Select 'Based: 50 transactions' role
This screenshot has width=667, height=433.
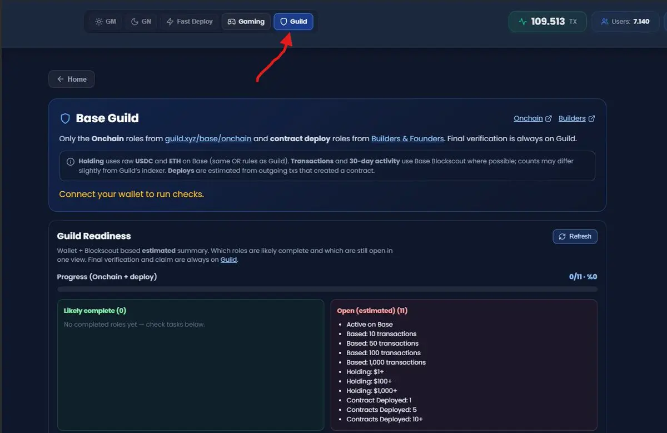click(x=382, y=344)
